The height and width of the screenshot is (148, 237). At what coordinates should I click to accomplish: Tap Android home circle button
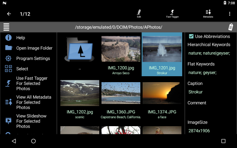33,141
